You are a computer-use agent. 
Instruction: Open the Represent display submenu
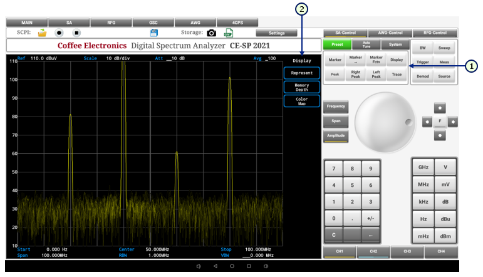[x=301, y=73]
